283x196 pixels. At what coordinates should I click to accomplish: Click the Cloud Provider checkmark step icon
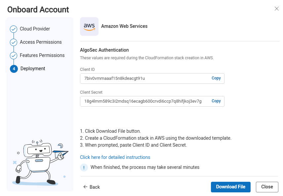pyautogui.click(x=14, y=29)
